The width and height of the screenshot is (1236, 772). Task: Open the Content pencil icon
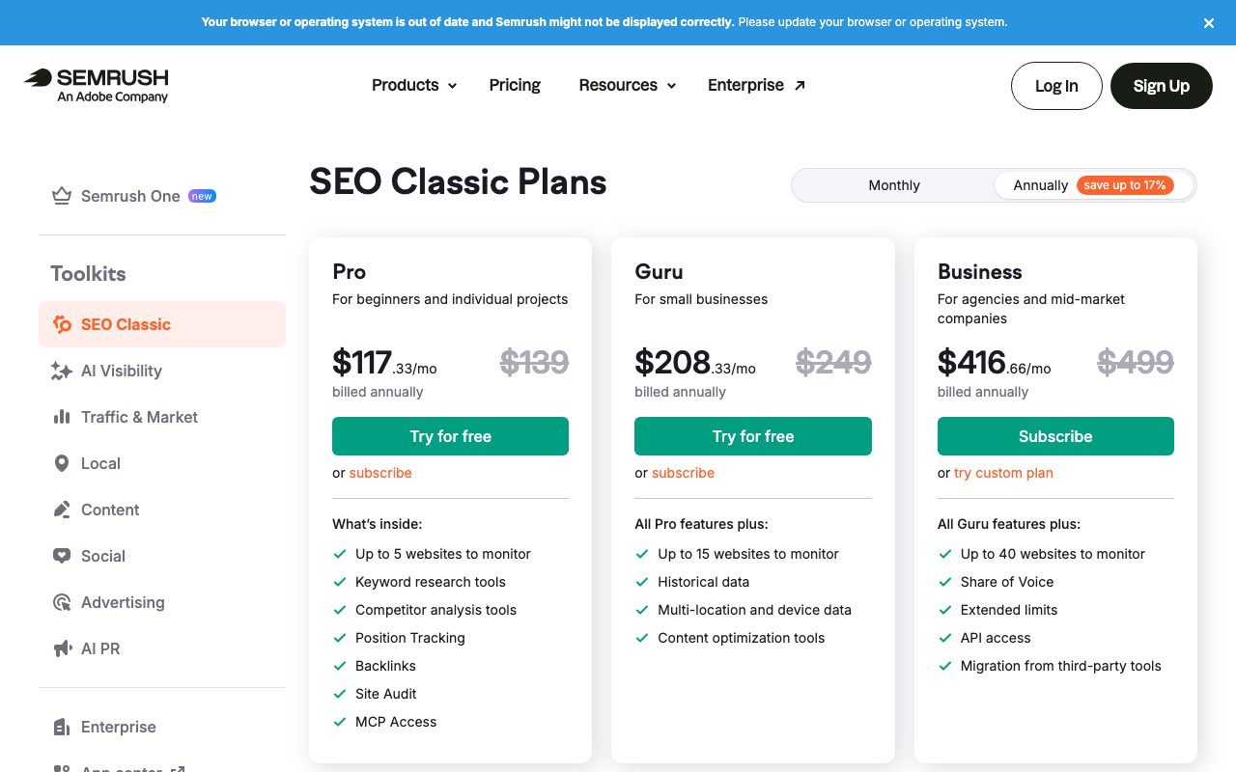pos(62,510)
